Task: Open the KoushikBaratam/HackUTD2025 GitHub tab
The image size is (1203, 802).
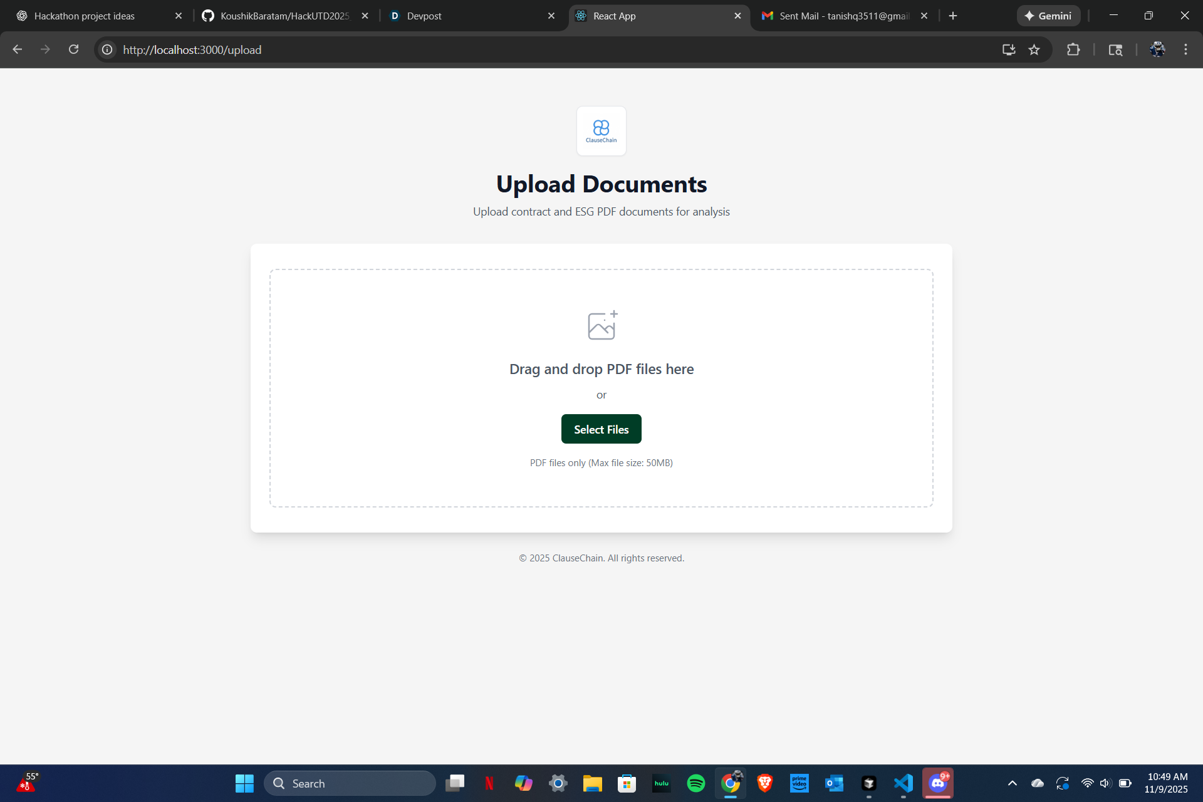Action: pyautogui.click(x=284, y=16)
